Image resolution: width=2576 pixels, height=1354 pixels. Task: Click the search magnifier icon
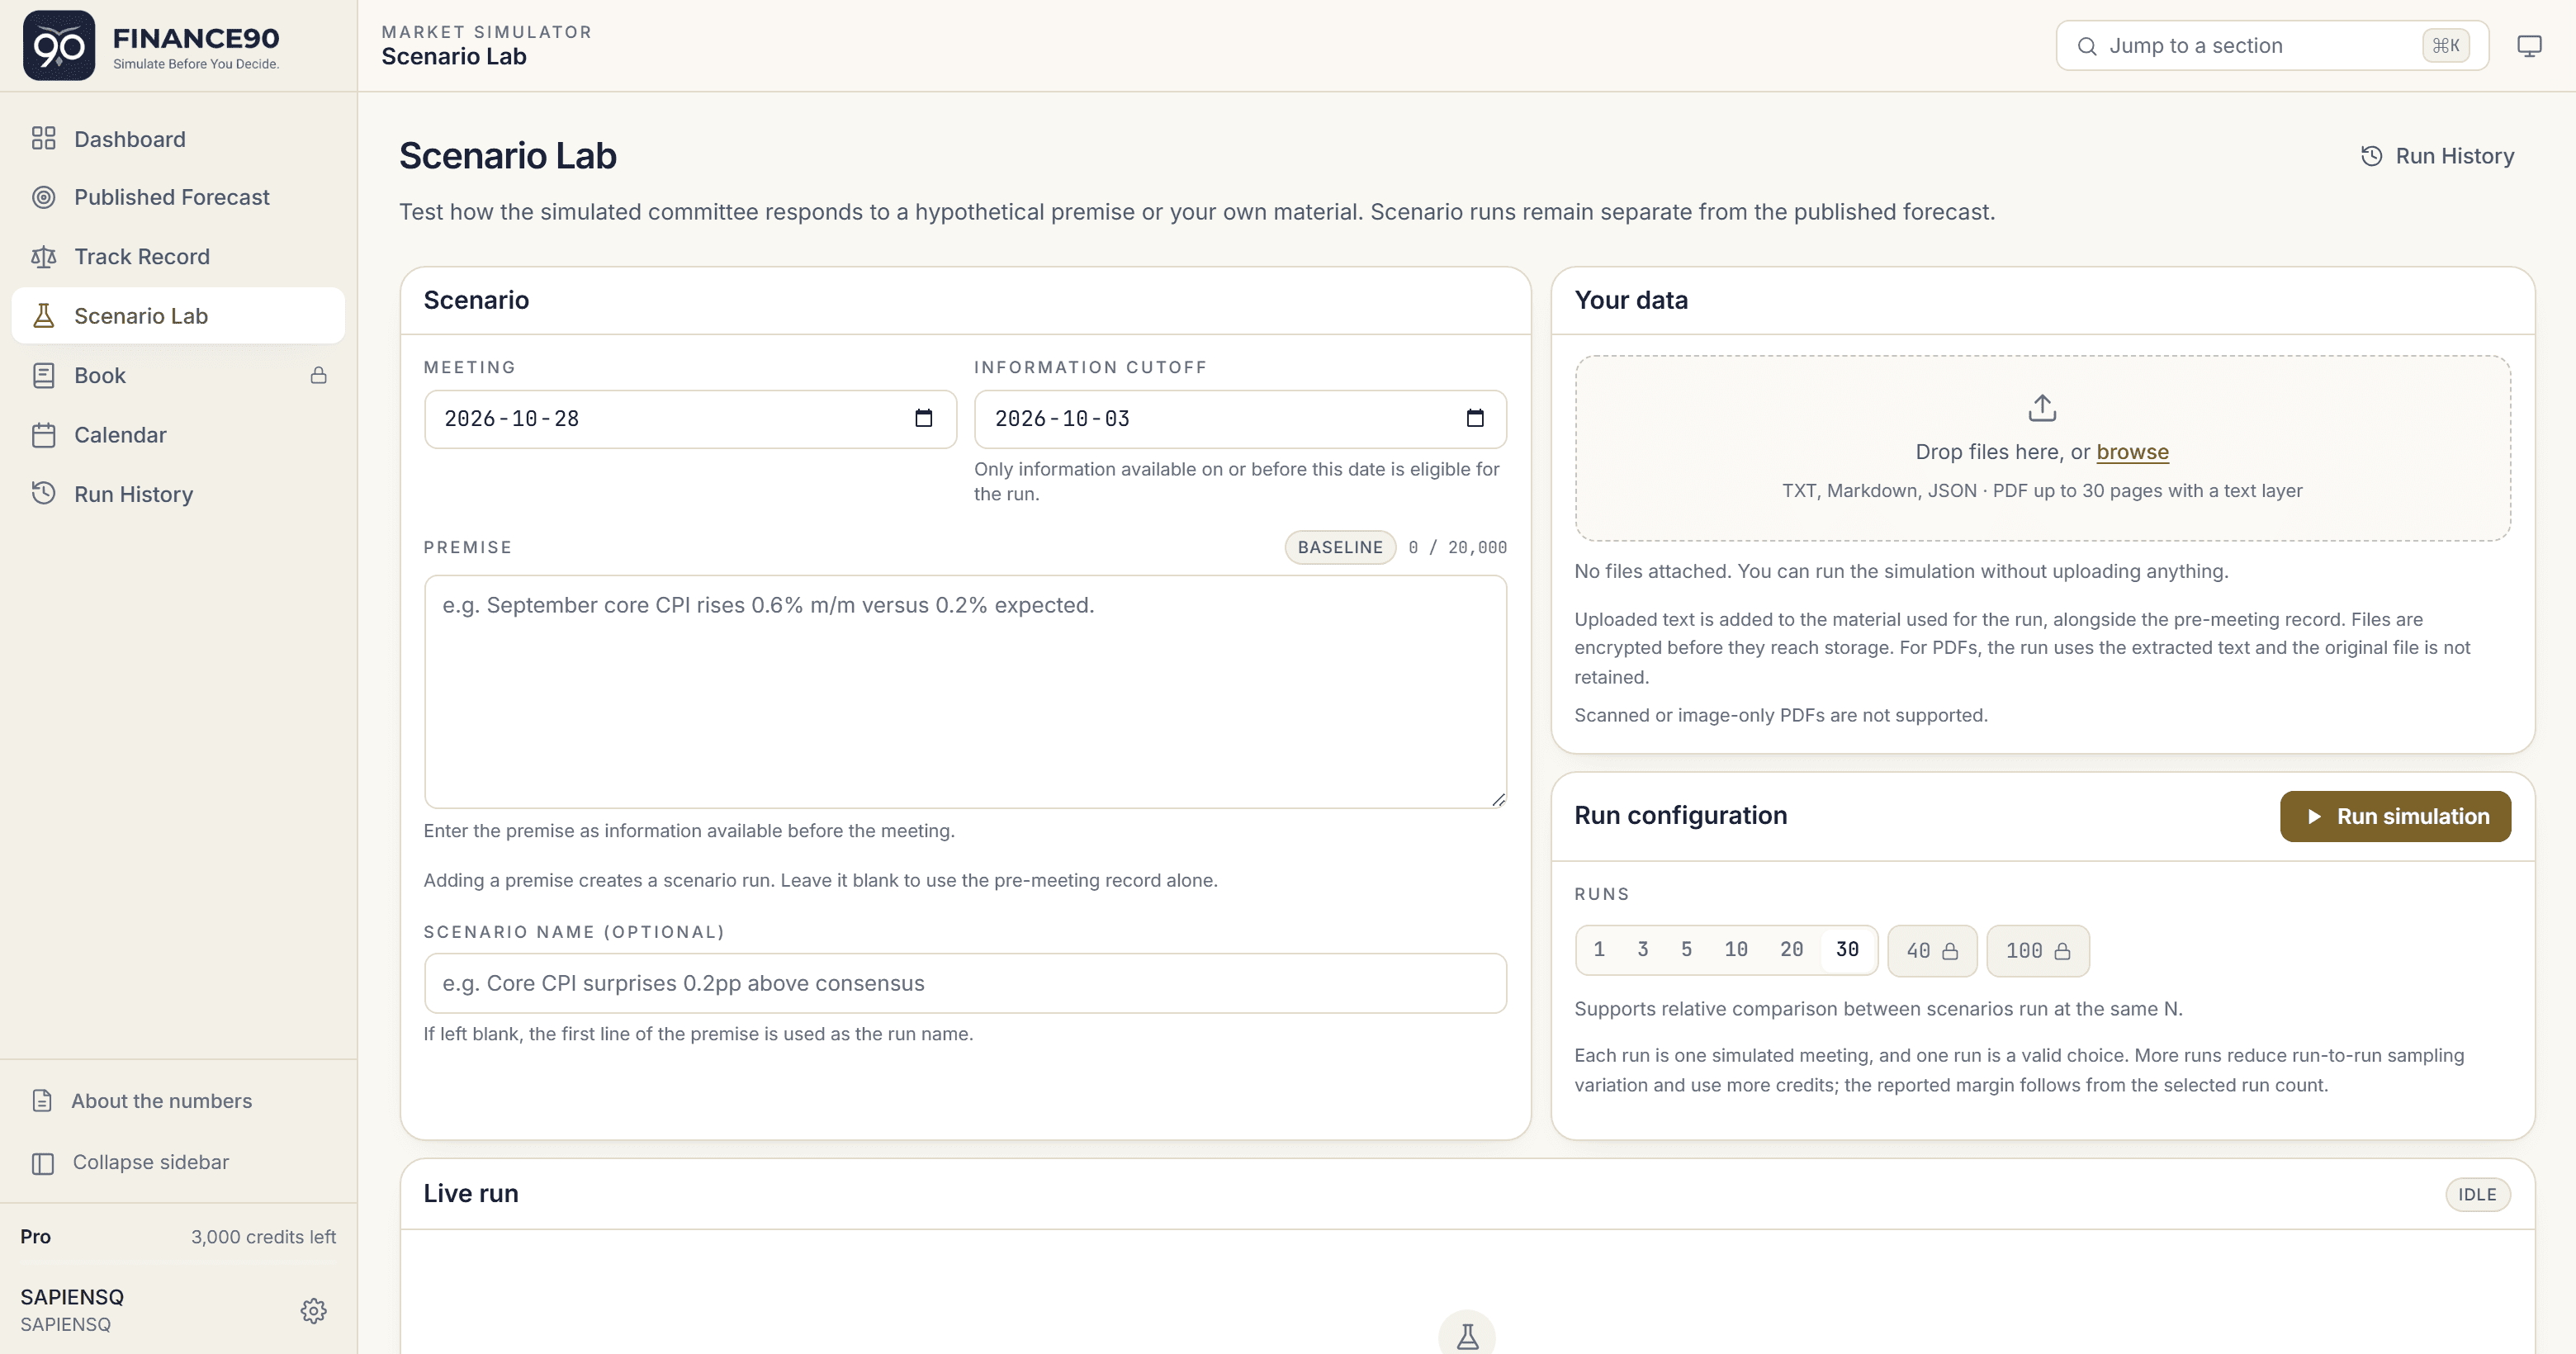coord(2087,46)
